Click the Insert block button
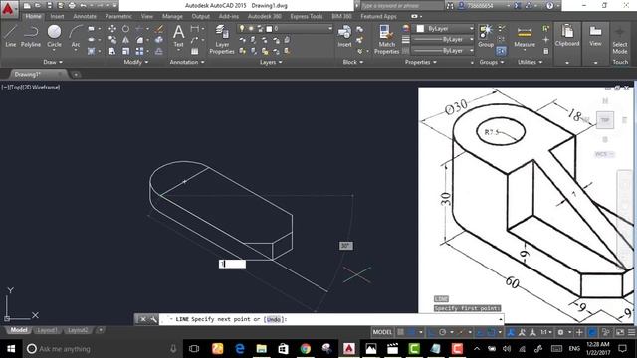Viewport: 637px width, 358px height. [344, 36]
